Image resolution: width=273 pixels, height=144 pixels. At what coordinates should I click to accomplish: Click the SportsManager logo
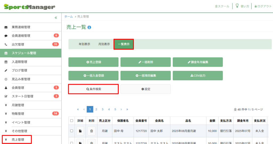pos(30,7)
